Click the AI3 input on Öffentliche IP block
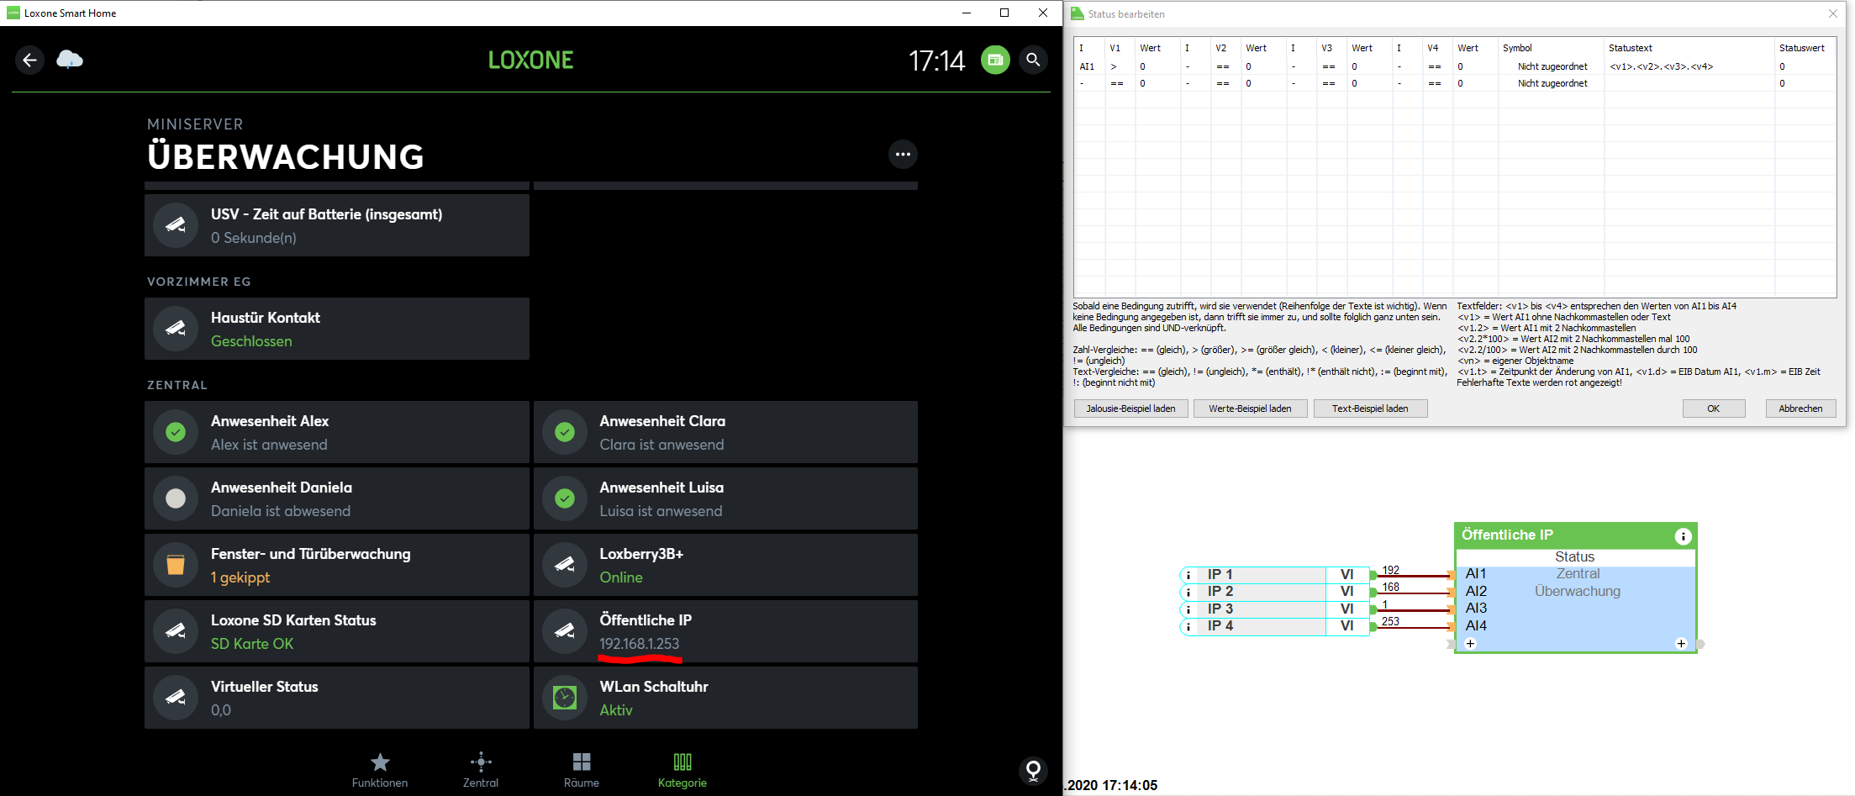The width and height of the screenshot is (1855, 796). pos(1475,609)
